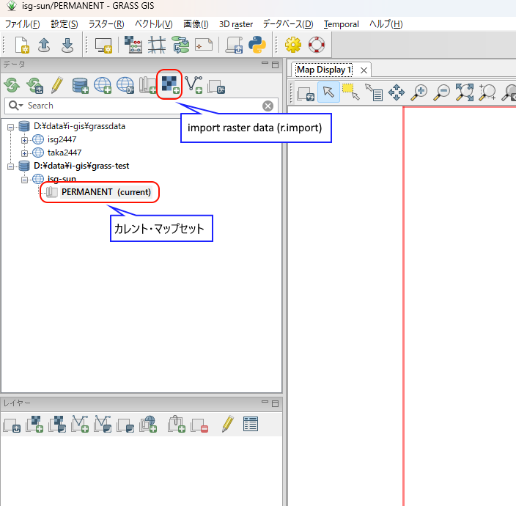Zoom to selected map layers icon

465,92
